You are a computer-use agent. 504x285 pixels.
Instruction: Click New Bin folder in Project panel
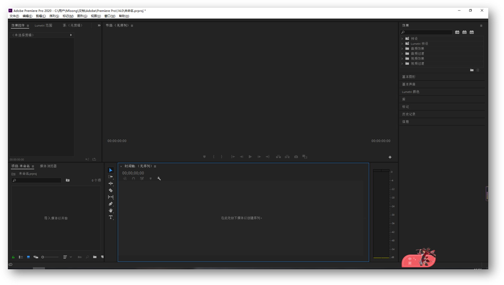(x=95, y=257)
